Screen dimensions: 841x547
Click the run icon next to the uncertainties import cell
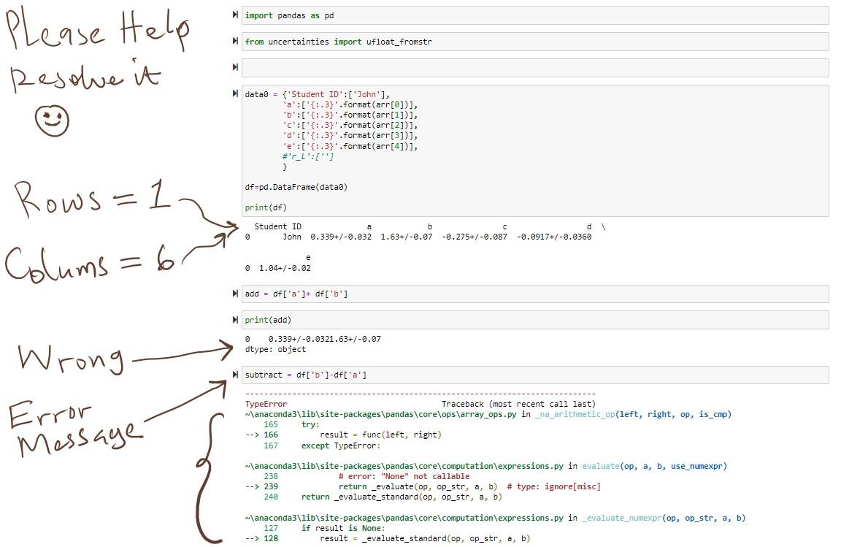[x=234, y=40]
